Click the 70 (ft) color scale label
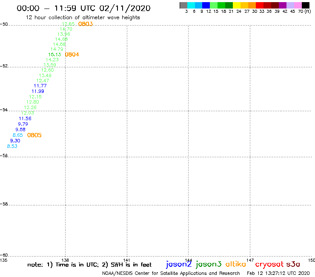 point(304,12)
